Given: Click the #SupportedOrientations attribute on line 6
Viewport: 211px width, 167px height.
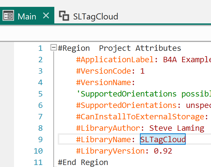Looking at the screenshot, I should tap(126, 105).
